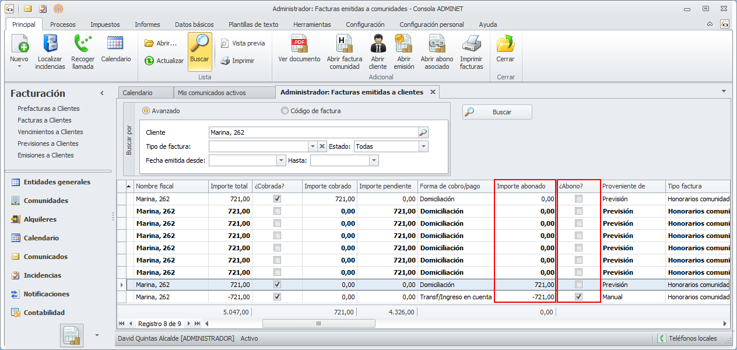Open the Calendario ribbon icon
This screenshot has width=737, height=350.
coord(115,43)
